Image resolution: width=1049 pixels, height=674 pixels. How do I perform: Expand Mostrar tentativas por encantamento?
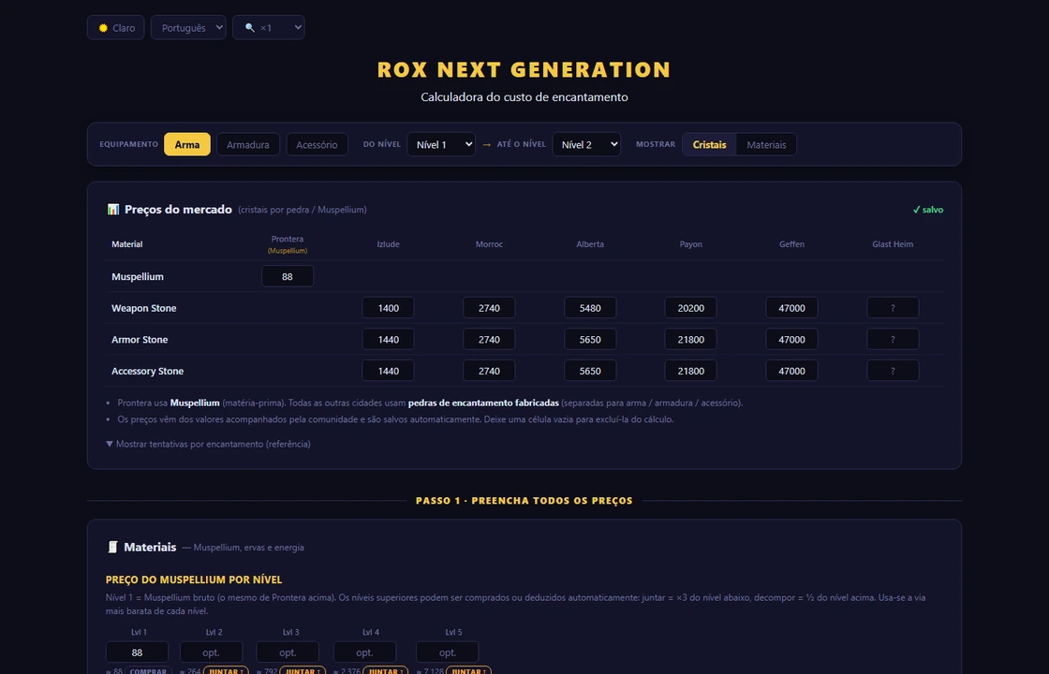[x=208, y=444]
